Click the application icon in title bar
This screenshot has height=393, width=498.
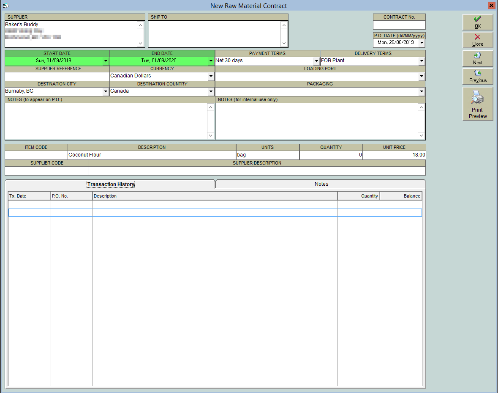click(x=5, y=6)
